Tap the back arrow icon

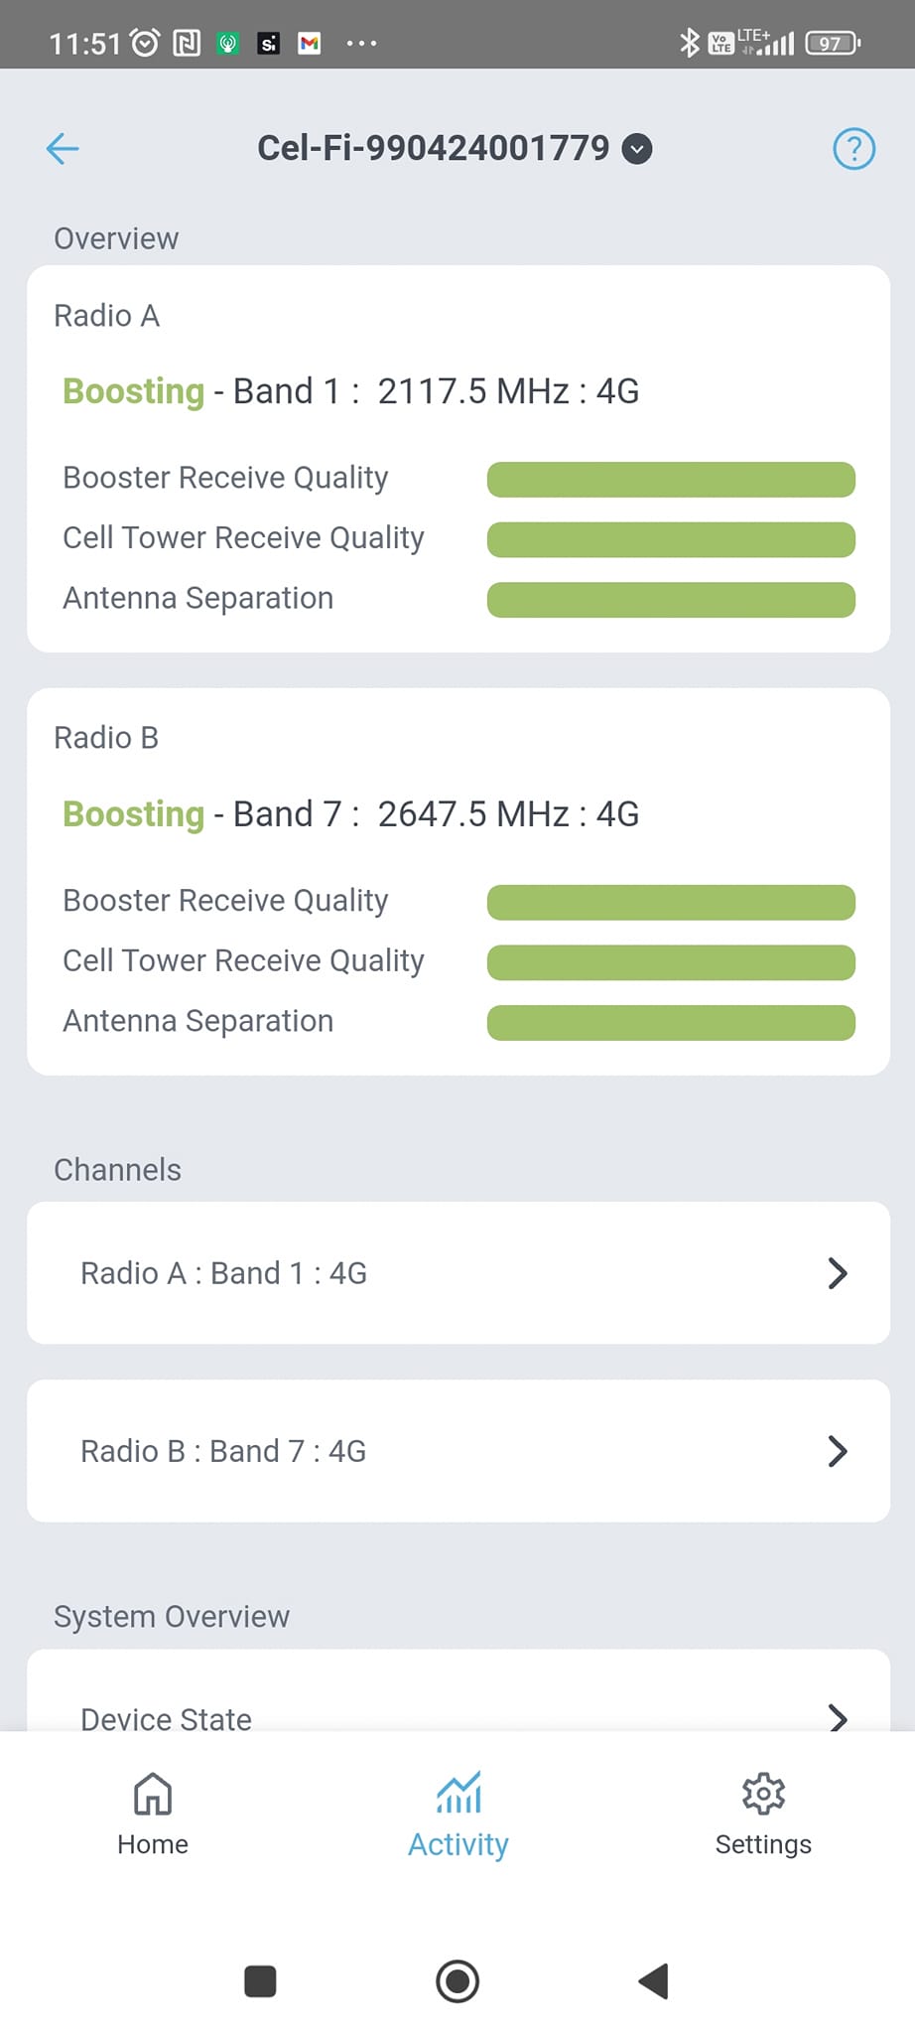pos(63,149)
